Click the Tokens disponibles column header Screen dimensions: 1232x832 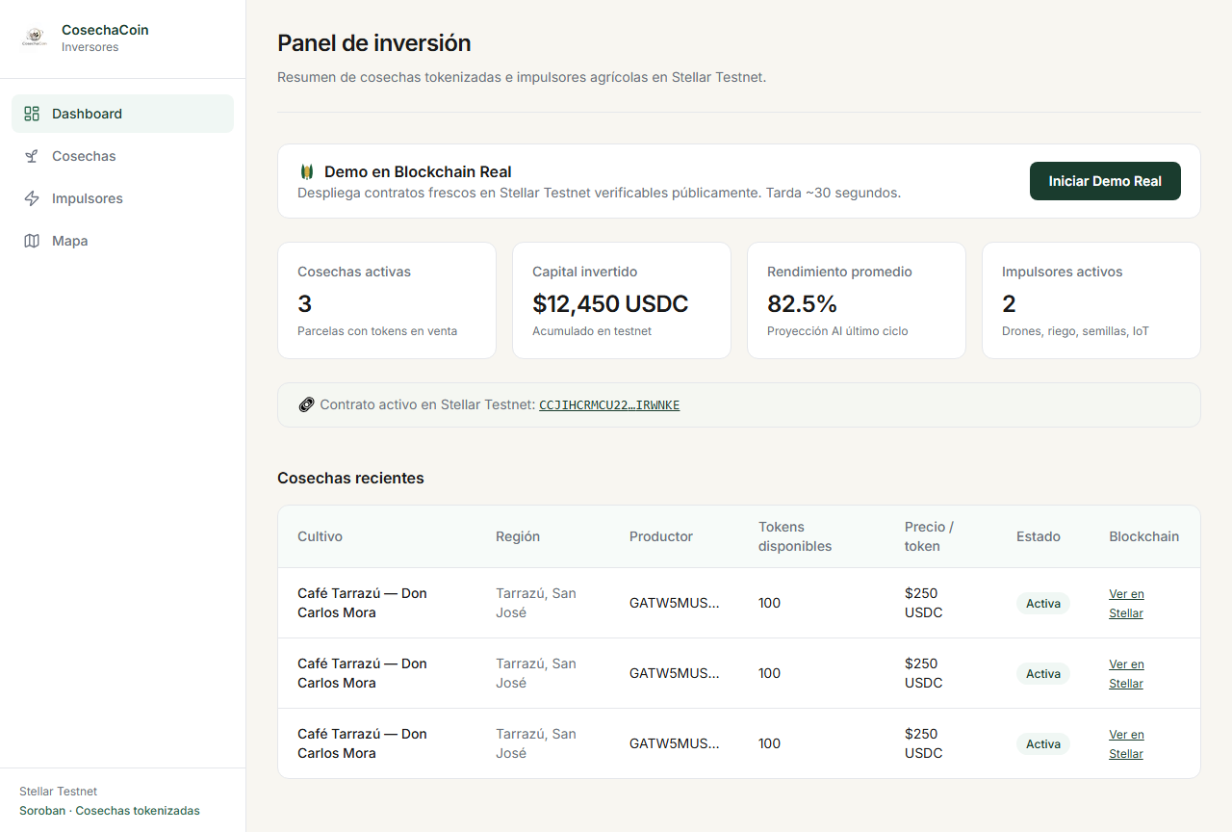[x=795, y=536]
